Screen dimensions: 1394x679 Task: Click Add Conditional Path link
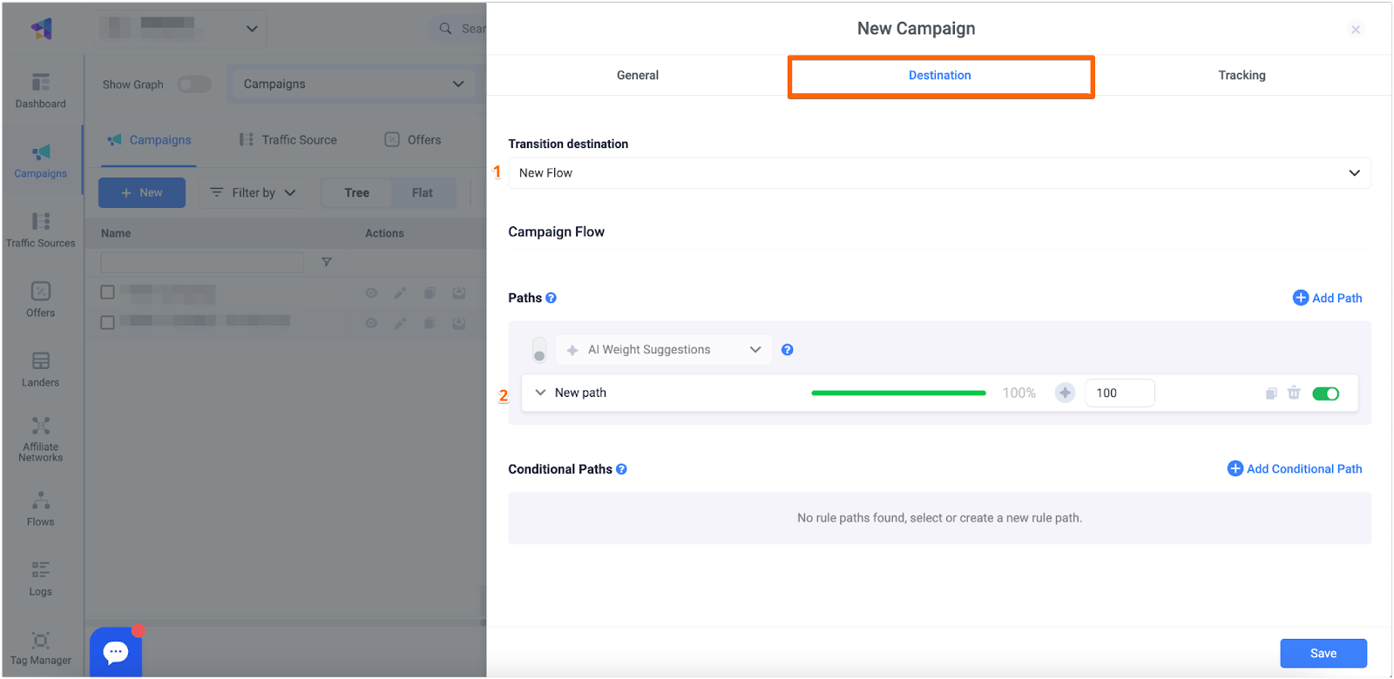(x=1295, y=468)
